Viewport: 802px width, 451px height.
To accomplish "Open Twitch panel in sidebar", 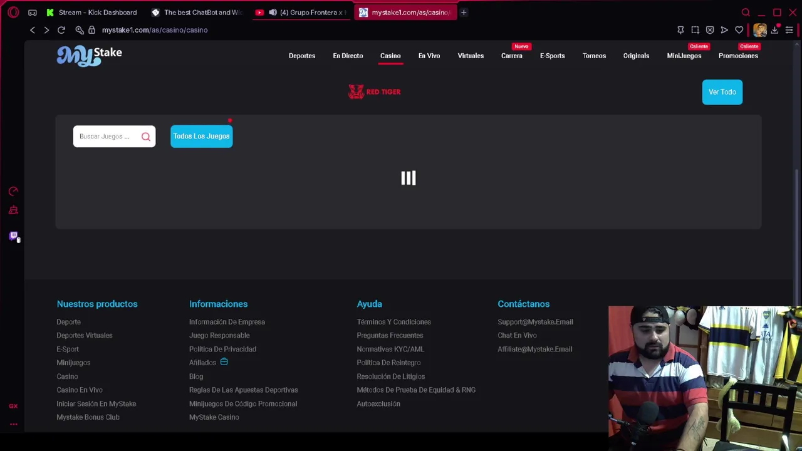I will point(13,236).
